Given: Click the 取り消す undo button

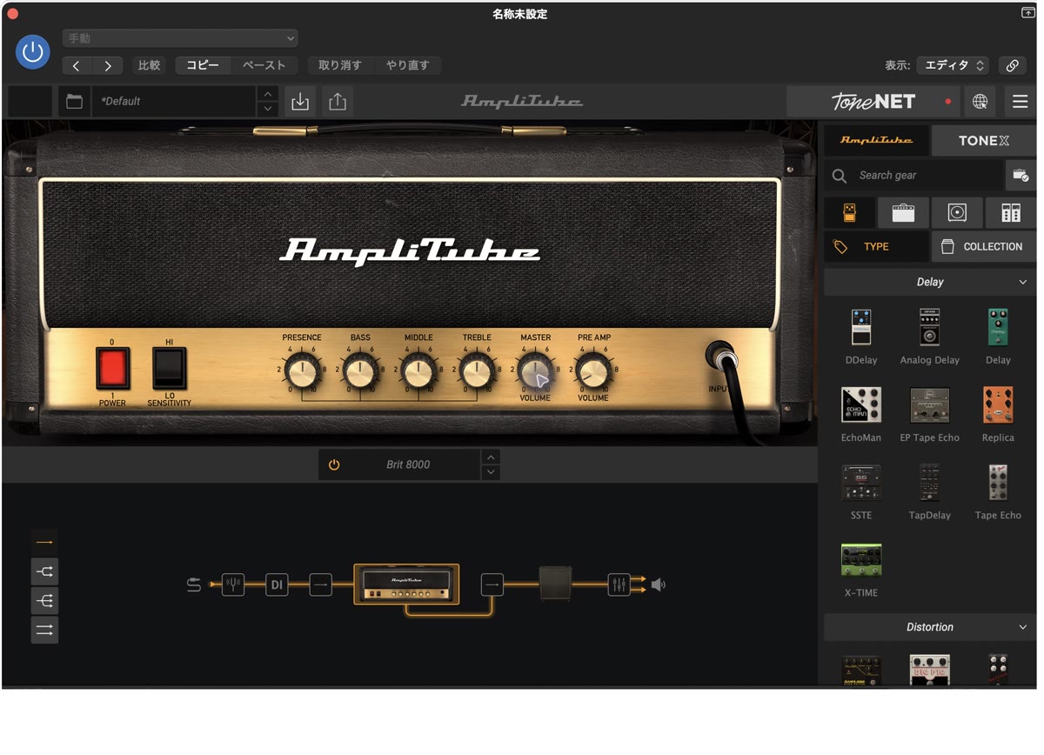Looking at the screenshot, I should pyautogui.click(x=340, y=65).
